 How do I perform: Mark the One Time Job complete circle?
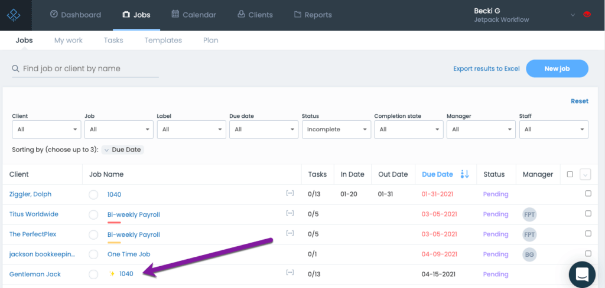pos(93,254)
